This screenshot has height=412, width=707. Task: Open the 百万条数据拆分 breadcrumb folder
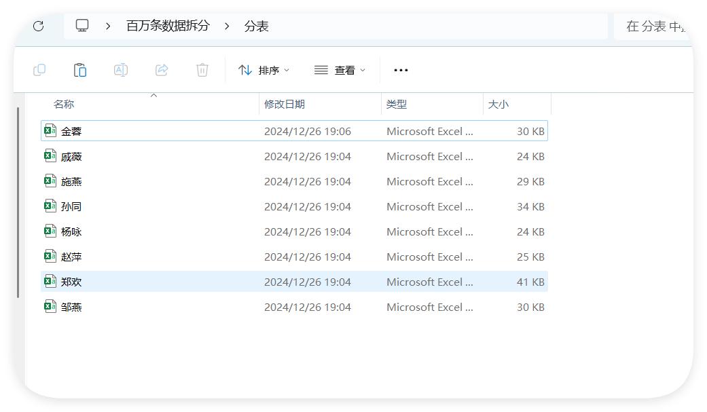168,26
